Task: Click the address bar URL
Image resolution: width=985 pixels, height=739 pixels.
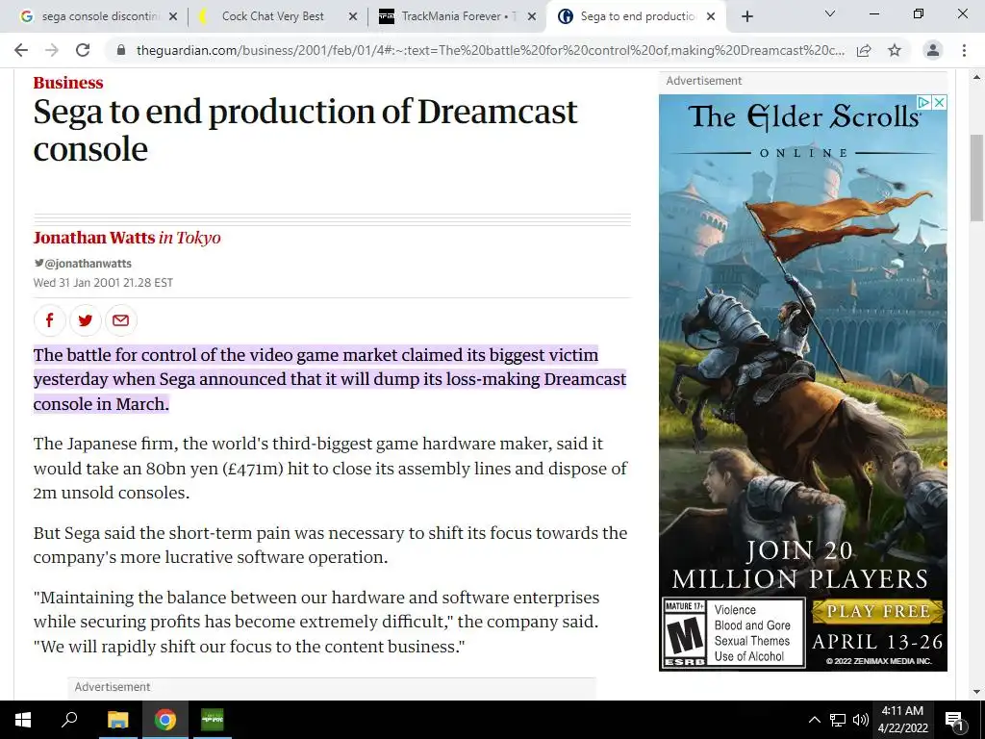Action: point(490,50)
